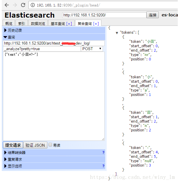The width and height of the screenshot is (178, 183).
Task: Open help for 结果转换器
Action: coord(103,152)
